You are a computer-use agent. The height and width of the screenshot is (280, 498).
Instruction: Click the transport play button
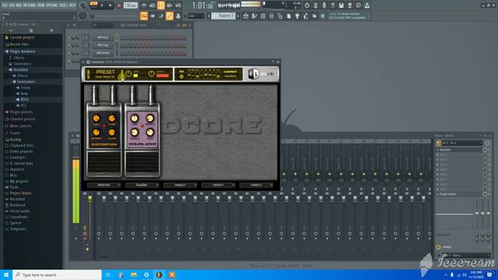pos(102,5)
